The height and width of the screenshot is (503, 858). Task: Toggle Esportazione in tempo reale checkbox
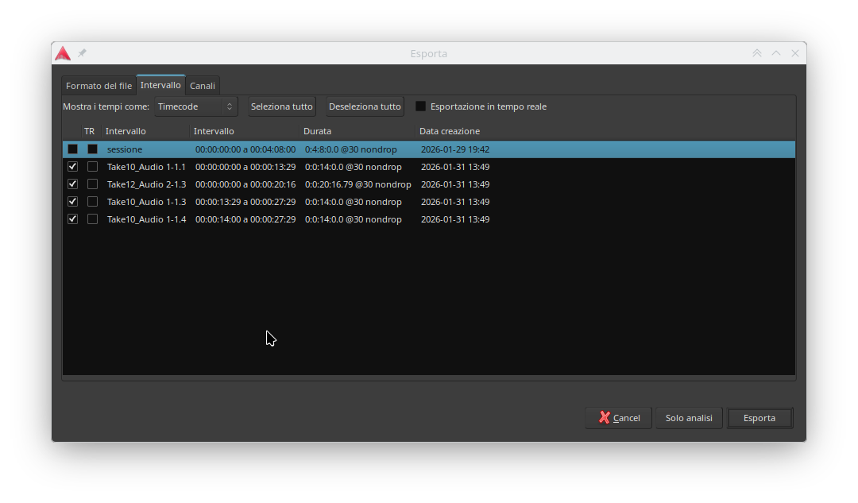point(421,106)
